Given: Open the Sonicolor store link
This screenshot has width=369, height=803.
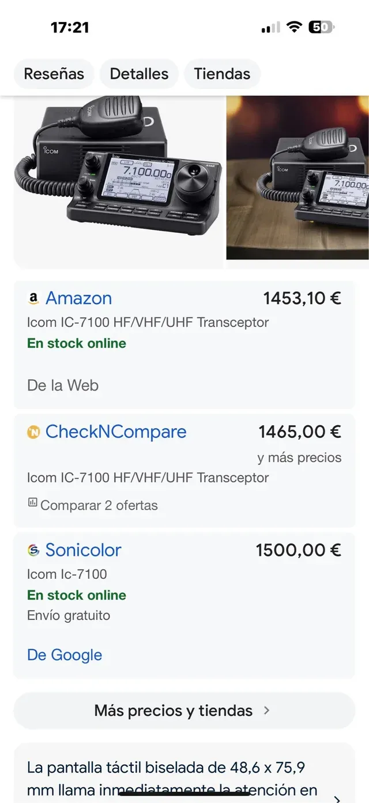Looking at the screenshot, I should (83, 550).
